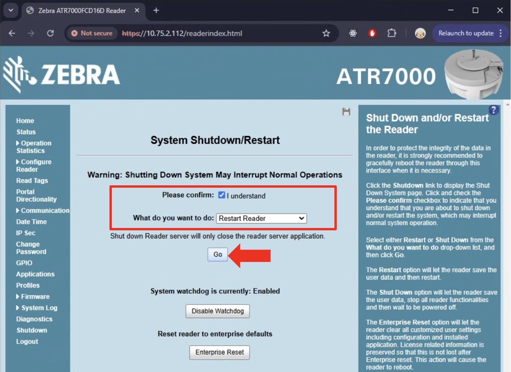Viewport: 511px width, 372px height.
Task: Expand Configure Reader menu
Action: pos(34,166)
